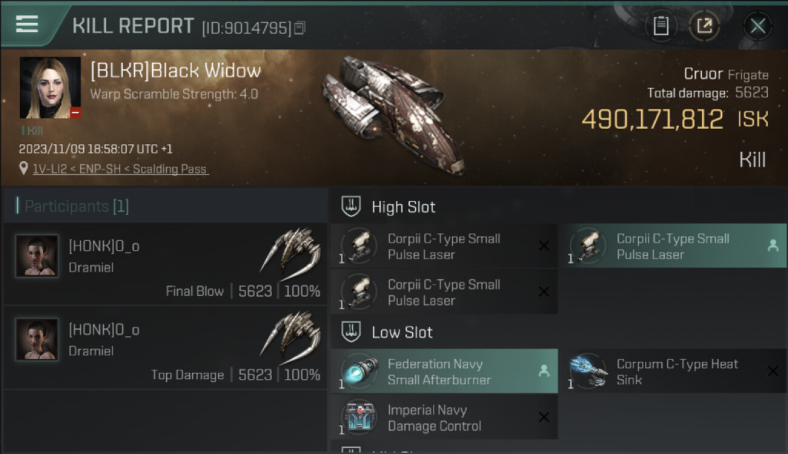
Task: Click the Imperial Navy Damage Control icon
Action: coord(359,418)
